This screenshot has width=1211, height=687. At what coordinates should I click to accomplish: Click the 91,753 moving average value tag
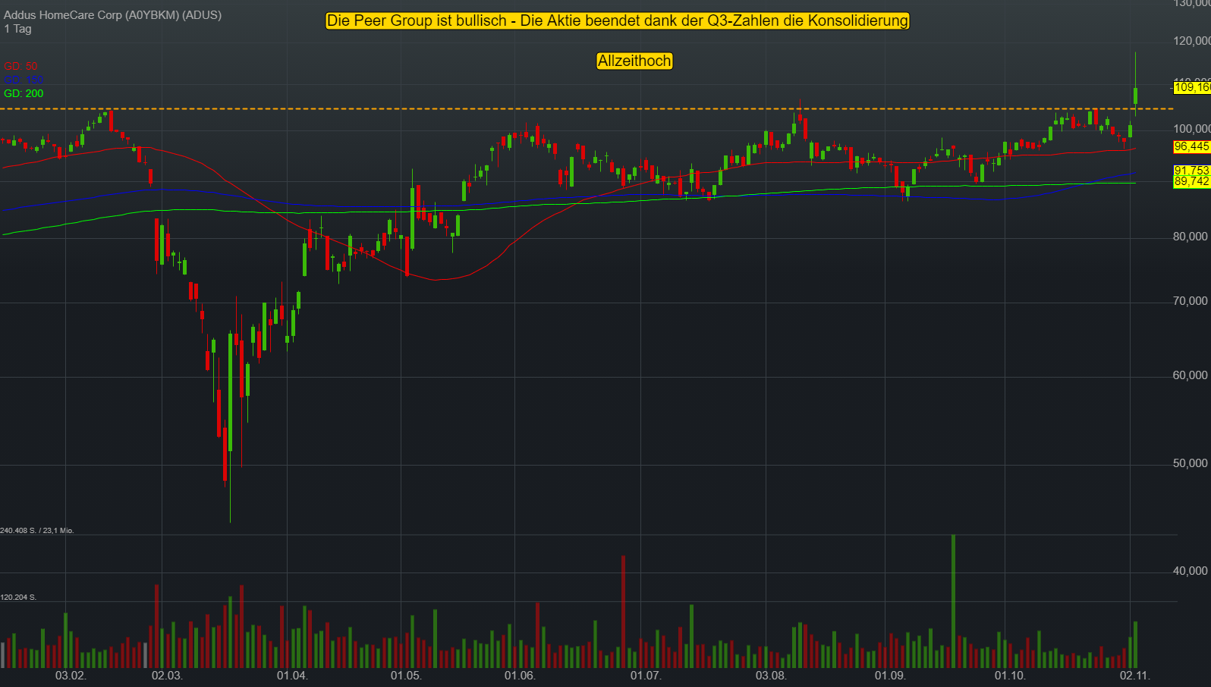coord(1192,171)
